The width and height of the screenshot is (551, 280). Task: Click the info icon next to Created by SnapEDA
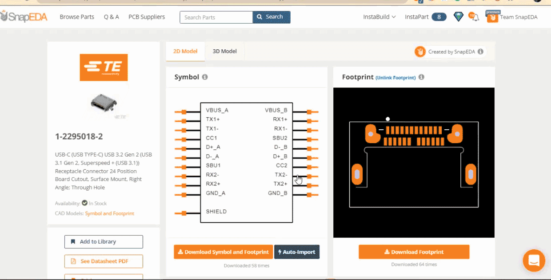click(480, 52)
